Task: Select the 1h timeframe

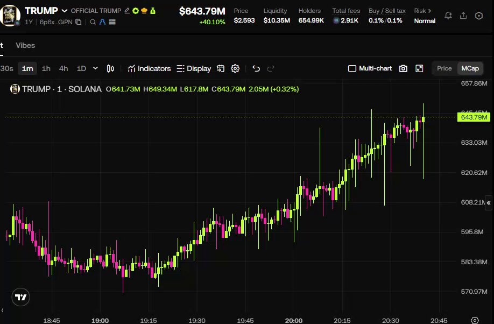Action: click(46, 68)
